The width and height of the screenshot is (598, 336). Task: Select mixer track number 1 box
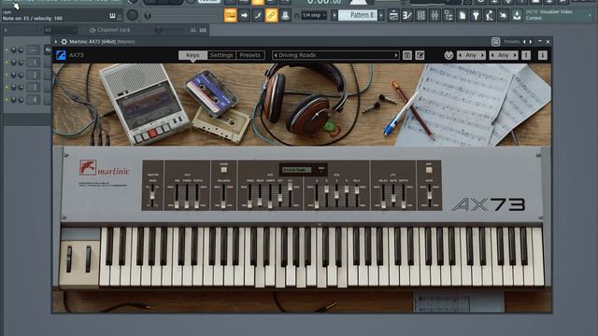34,63
